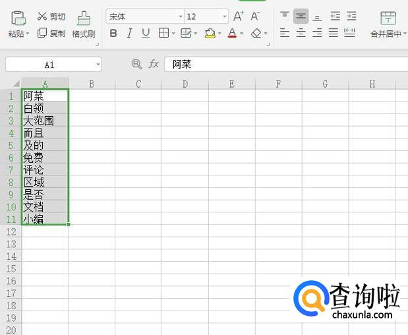The image size is (408, 335).
Task: Align text to top
Action: 285,16
